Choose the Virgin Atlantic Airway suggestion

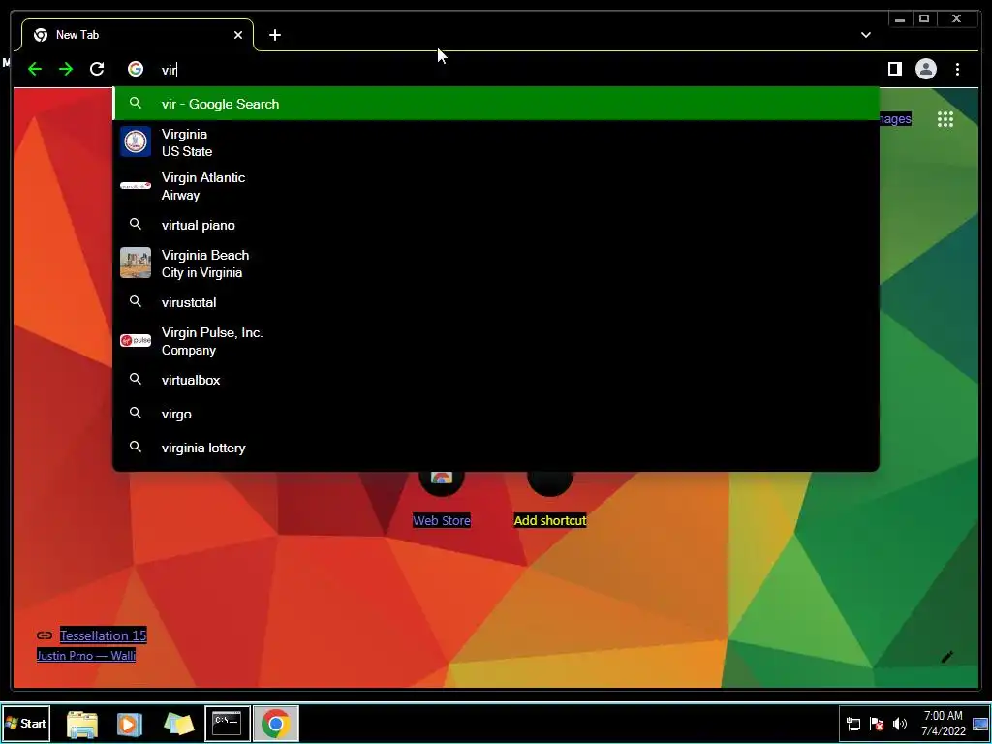(x=496, y=186)
